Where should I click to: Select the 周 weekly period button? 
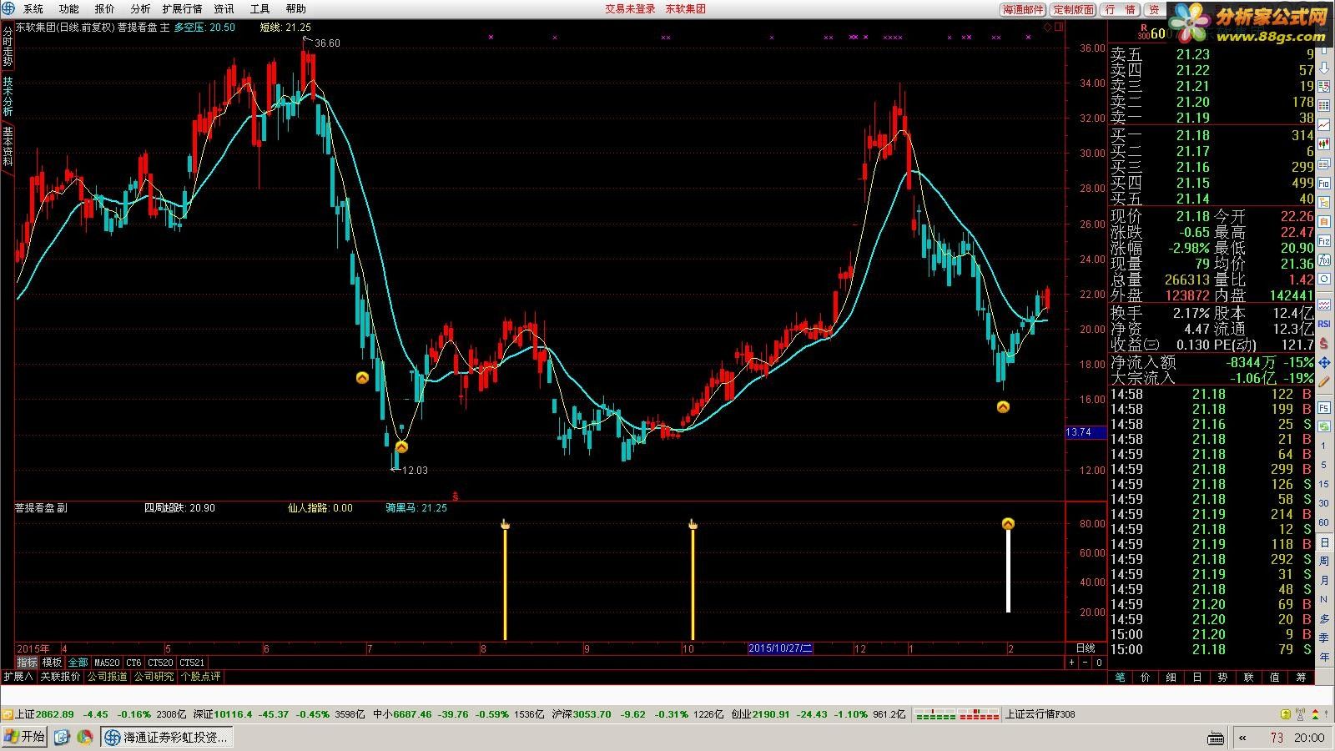(x=1324, y=562)
